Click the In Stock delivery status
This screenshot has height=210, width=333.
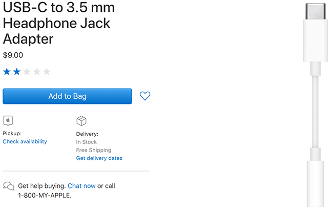[87, 142]
